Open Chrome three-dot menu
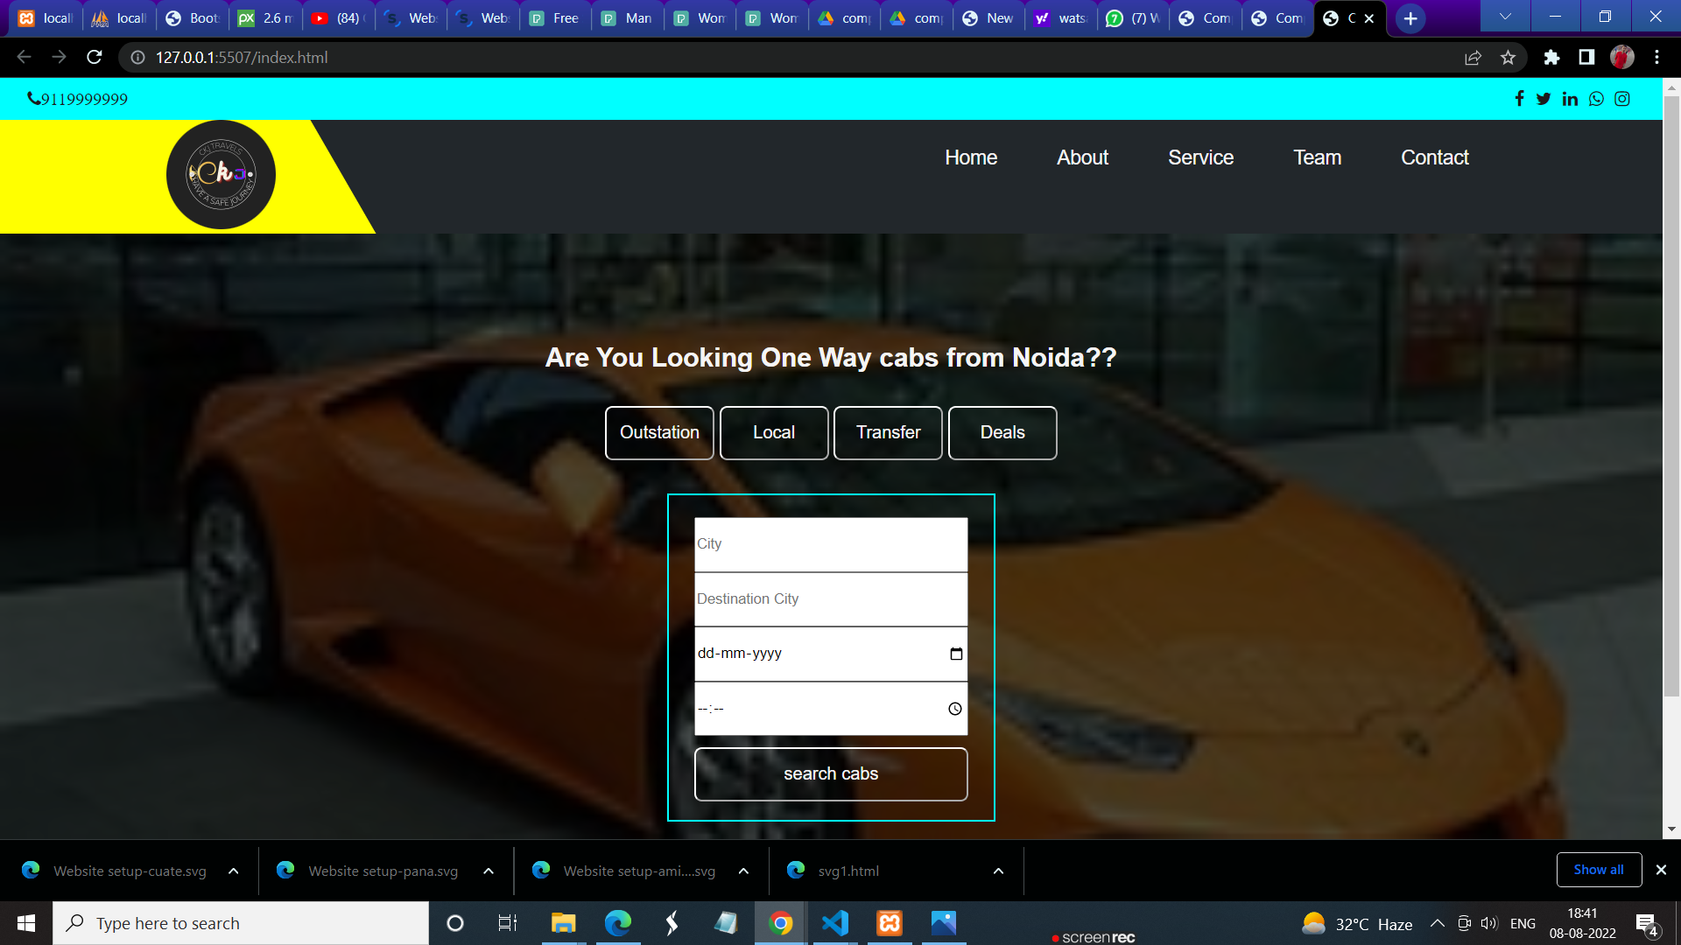 pyautogui.click(x=1656, y=57)
